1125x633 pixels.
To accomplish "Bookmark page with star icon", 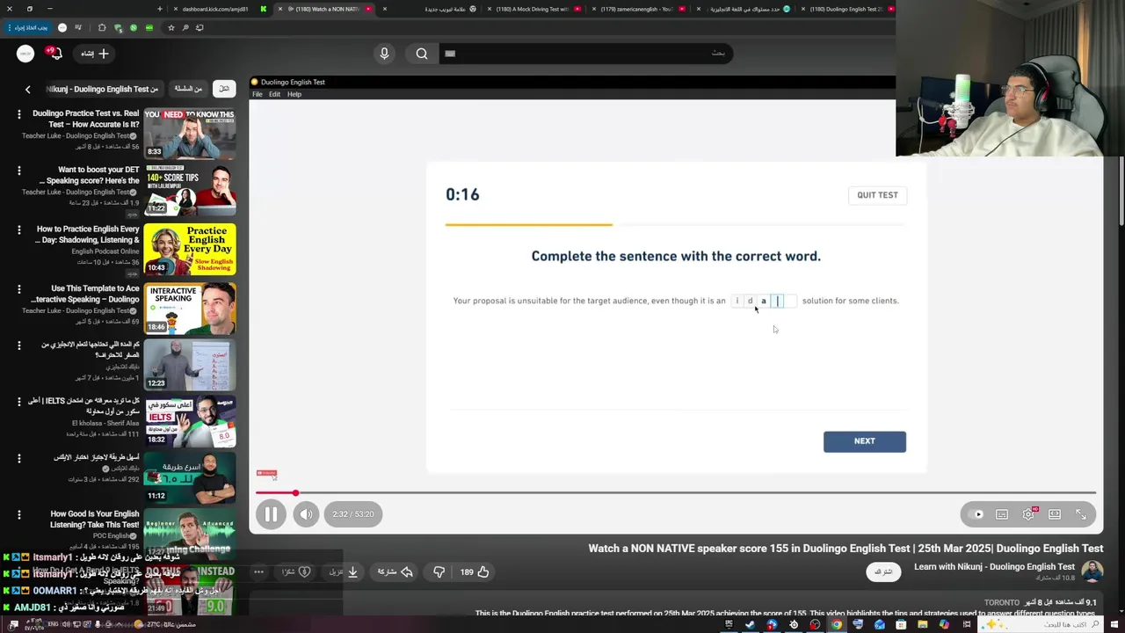I will click(171, 27).
